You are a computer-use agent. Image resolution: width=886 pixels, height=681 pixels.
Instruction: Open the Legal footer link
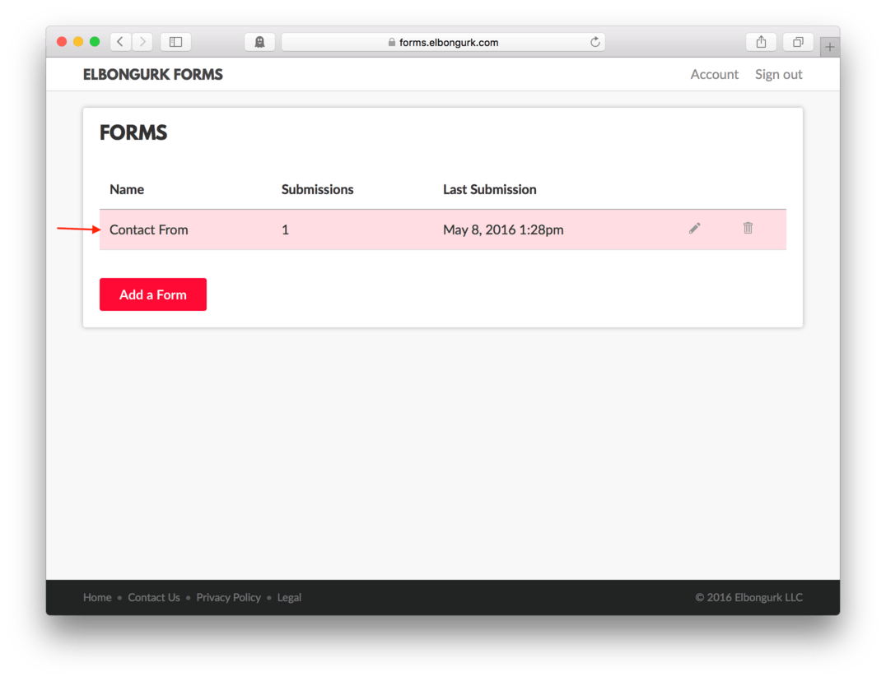289,597
